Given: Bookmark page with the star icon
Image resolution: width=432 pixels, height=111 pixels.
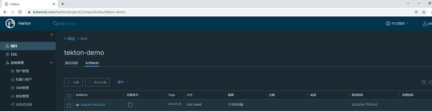Looking at the screenshot, I should pos(424,12).
